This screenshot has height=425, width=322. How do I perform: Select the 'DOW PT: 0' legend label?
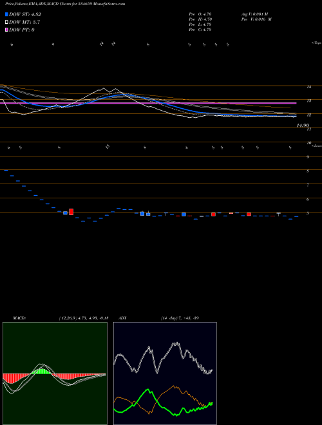click(22, 30)
